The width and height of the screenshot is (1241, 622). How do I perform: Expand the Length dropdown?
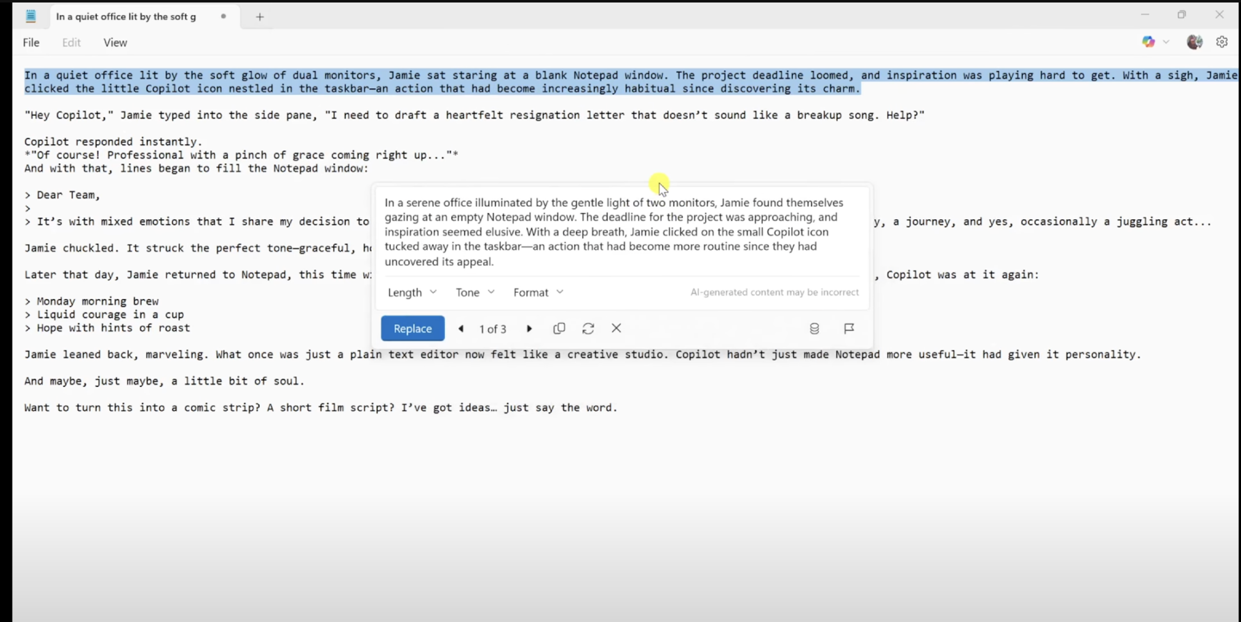(x=412, y=292)
